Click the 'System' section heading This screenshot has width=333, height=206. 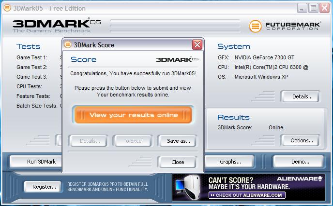pyautogui.click(x=234, y=46)
